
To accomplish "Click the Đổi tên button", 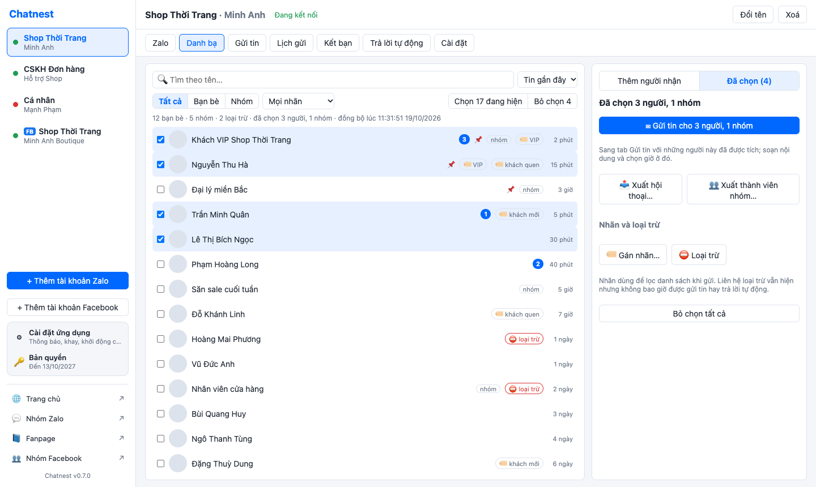I will click(x=753, y=15).
